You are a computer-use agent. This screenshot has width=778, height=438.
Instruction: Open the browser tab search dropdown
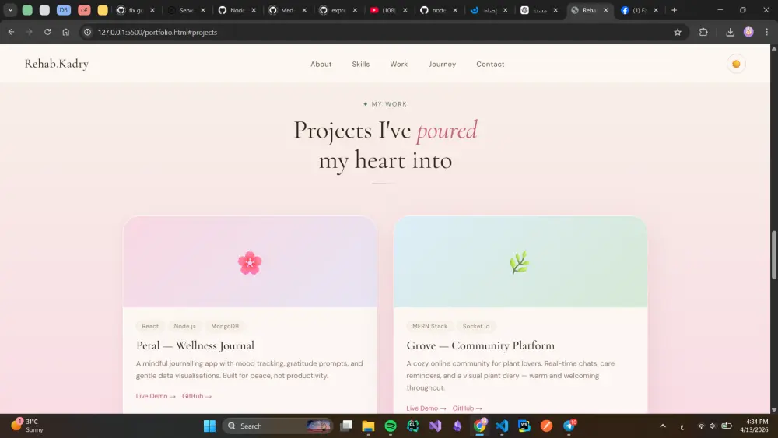pyautogui.click(x=10, y=10)
